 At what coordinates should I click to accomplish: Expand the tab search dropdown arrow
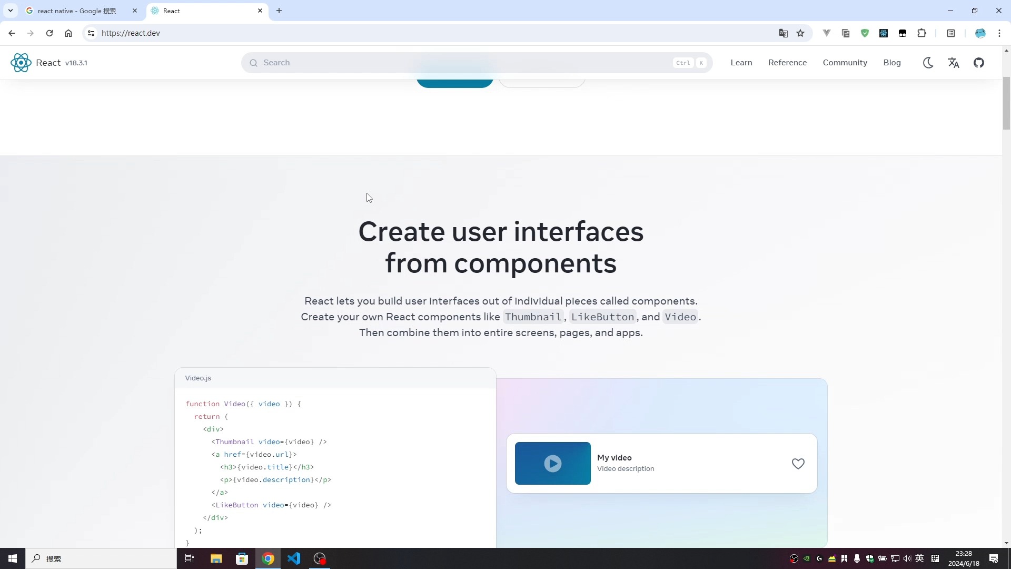tap(10, 11)
